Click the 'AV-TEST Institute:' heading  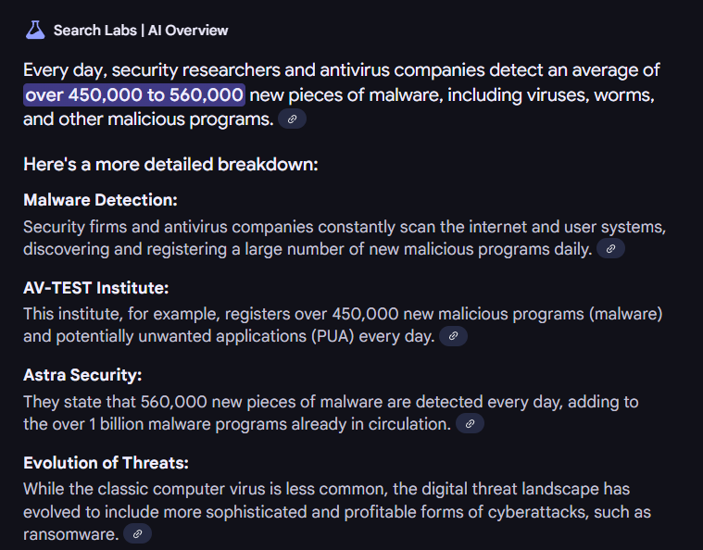coord(96,288)
